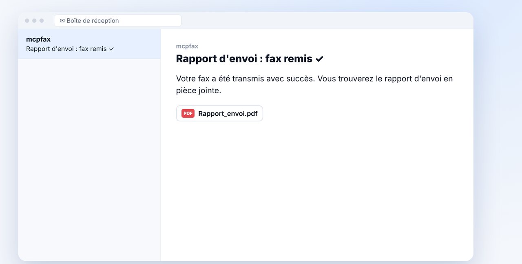Image resolution: width=522 pixels, height=264 pixels.
Task: Click the first gray window control dot
Action: (x=27, y=20)
